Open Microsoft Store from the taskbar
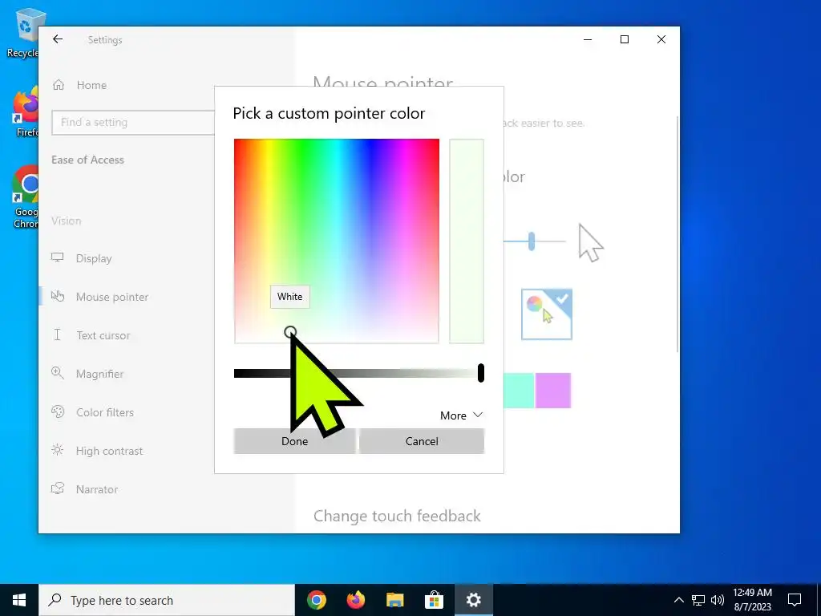The width and height of the screenshot is (821, 616). point(434,600)
